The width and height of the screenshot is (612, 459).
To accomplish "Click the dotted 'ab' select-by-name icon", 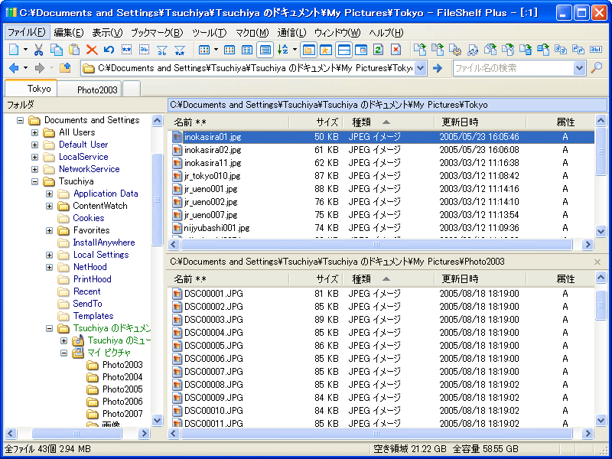I will [x=144, y=50].
